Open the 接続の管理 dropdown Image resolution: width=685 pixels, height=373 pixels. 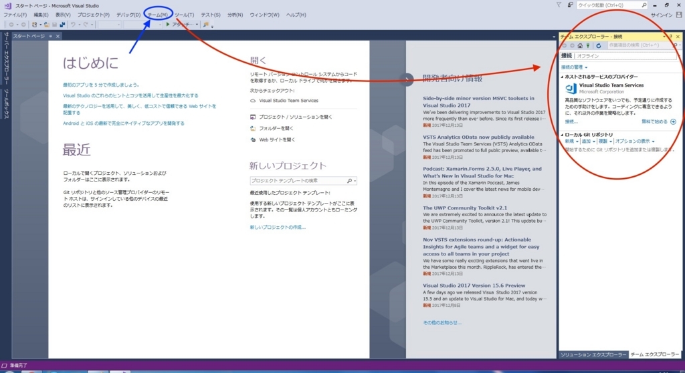(574, 67)
